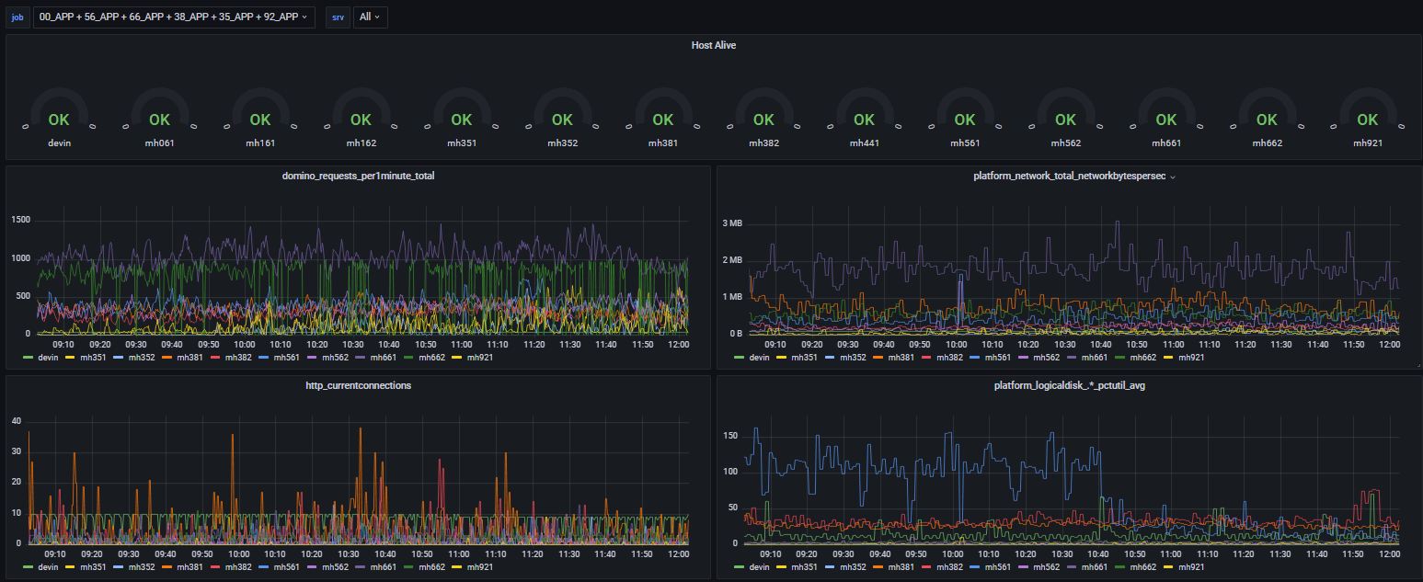Open http_currentconnections panel title menu
Image resolution: width=1423 pixels, height=582 pixels.
click(x=358, y=385)
